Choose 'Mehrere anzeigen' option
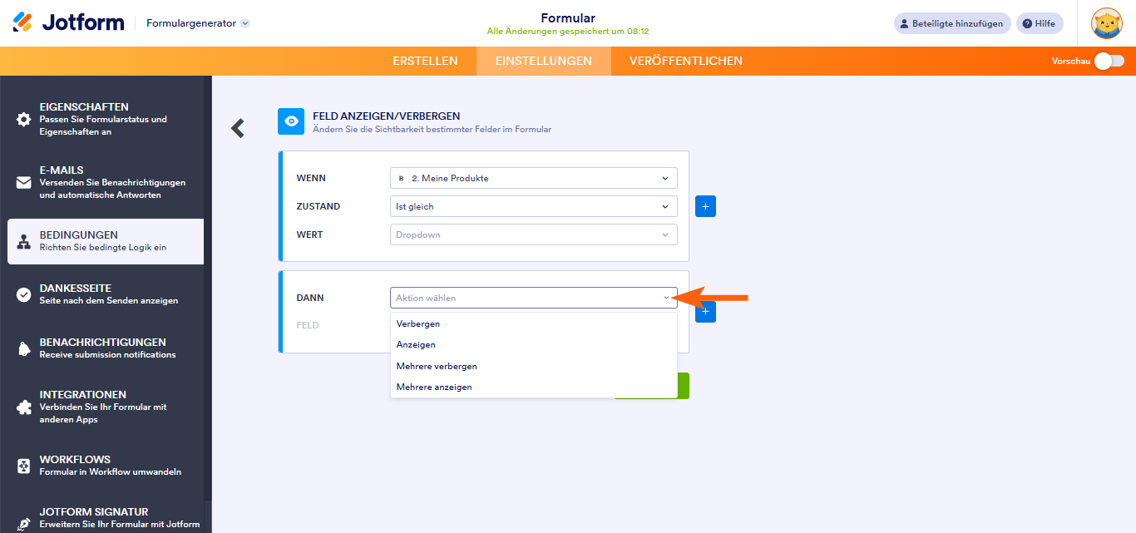This screenshot has width=1136, height=533. click(x=434, y=387)
